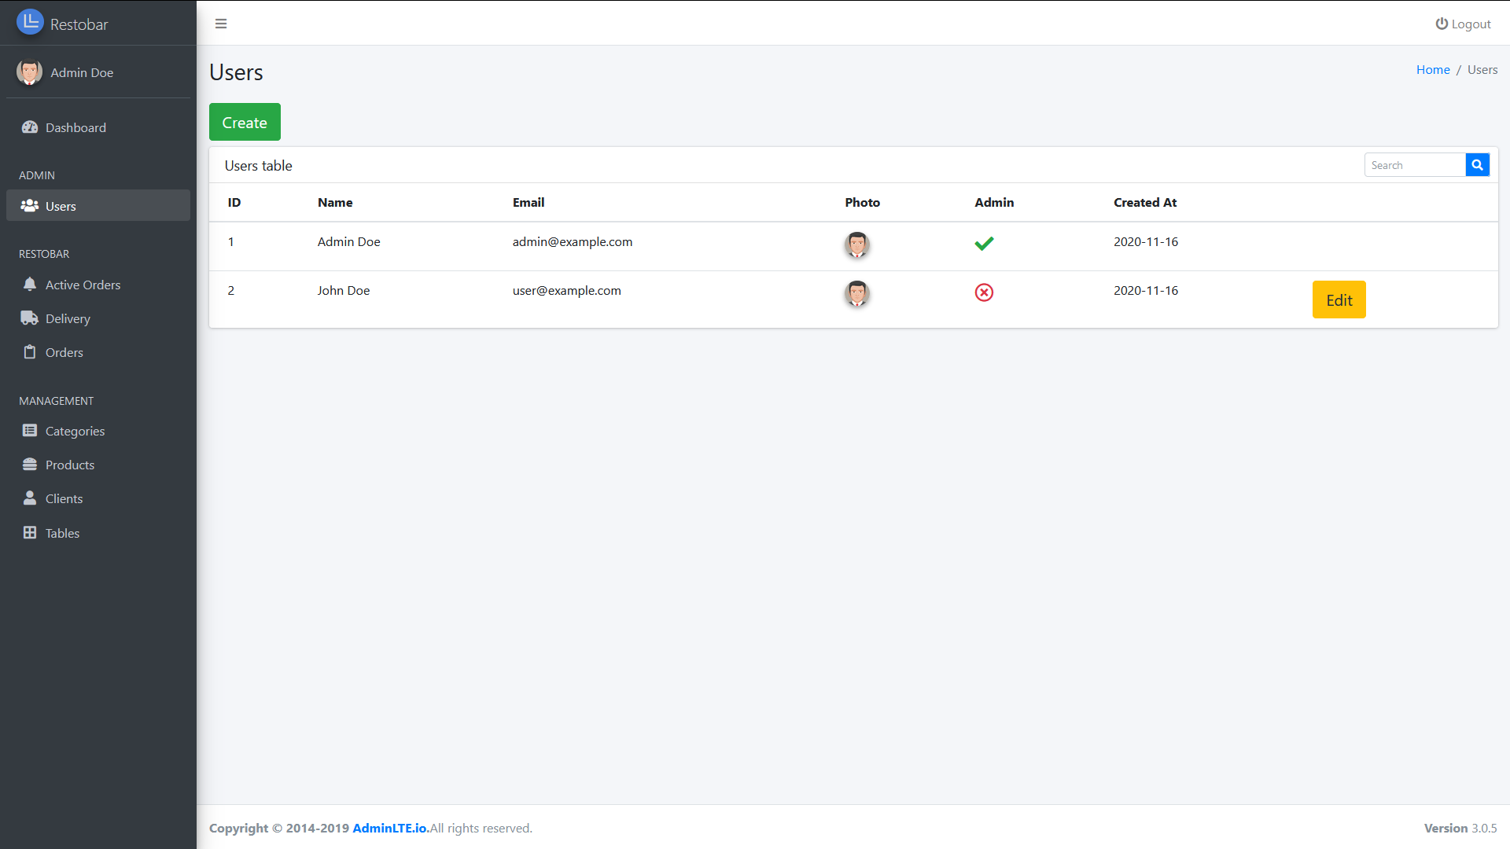This screenshot has height=849, width=1510.
Task: Click John Doe's red admin cross icon
Action: coord(984,292)
